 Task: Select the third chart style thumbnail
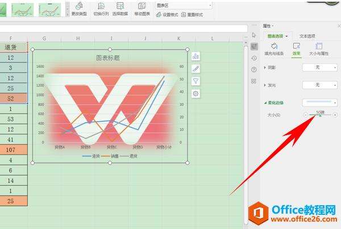pos(50,10)
